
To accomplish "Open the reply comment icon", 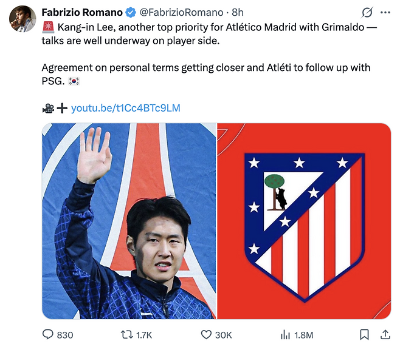I will 47,334.
